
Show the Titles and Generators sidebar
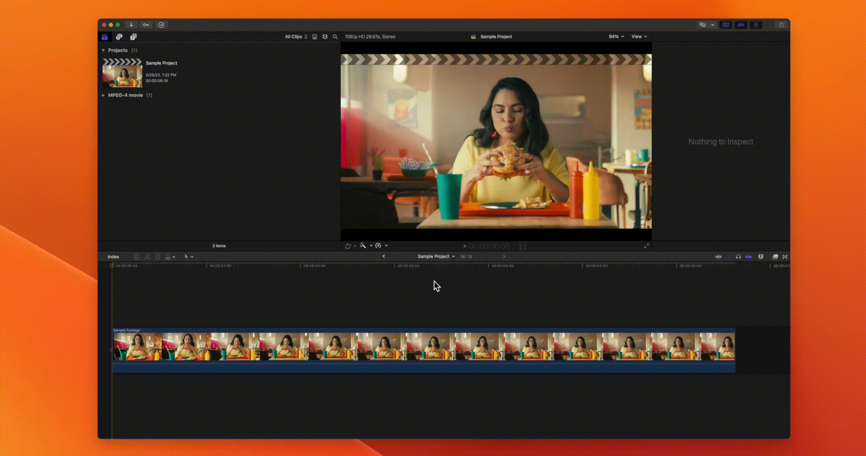[133, 37]
